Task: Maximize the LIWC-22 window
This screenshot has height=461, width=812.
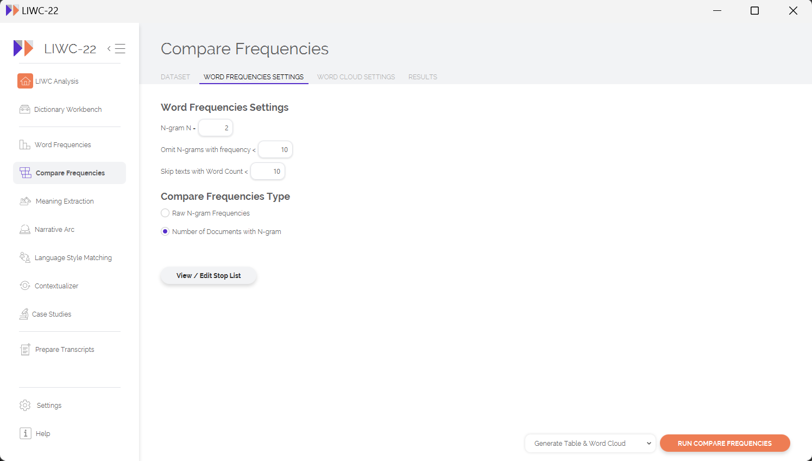Action: [754, 10]
